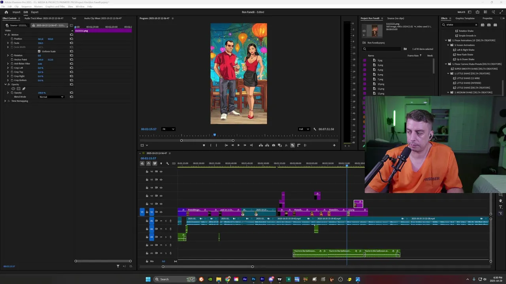Switch to the Import workspace
This screenshot has height=284, width=506.
tap(16, 12)
